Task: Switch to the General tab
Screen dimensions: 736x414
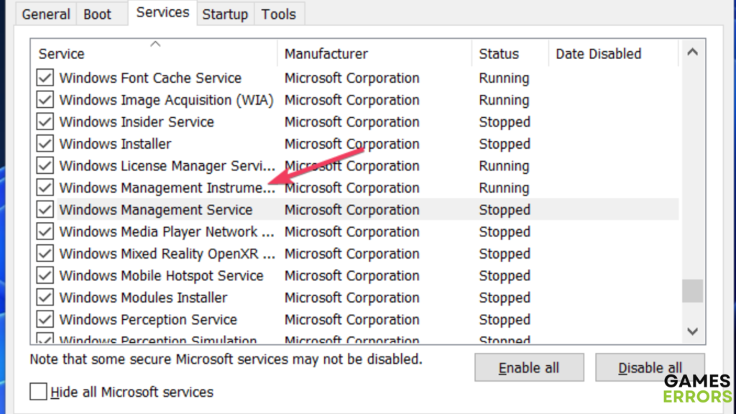Action: coord(46,14)
